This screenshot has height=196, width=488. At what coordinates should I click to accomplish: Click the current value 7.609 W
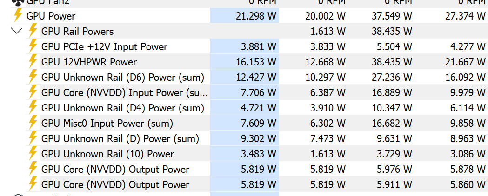pos(259,124)
